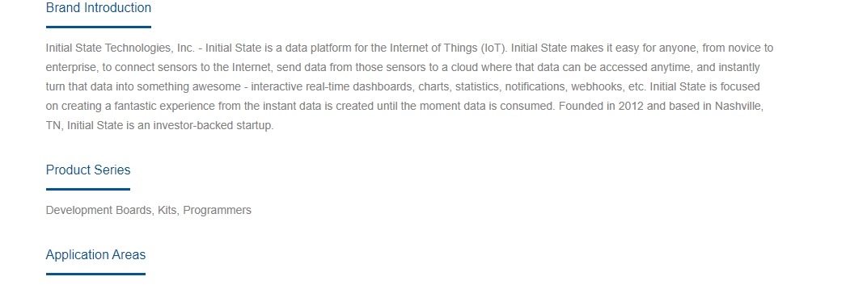The image size is (867, 306).
Task: Click the blue underline beneath Application Areas
Action: (x=95, y=274)
